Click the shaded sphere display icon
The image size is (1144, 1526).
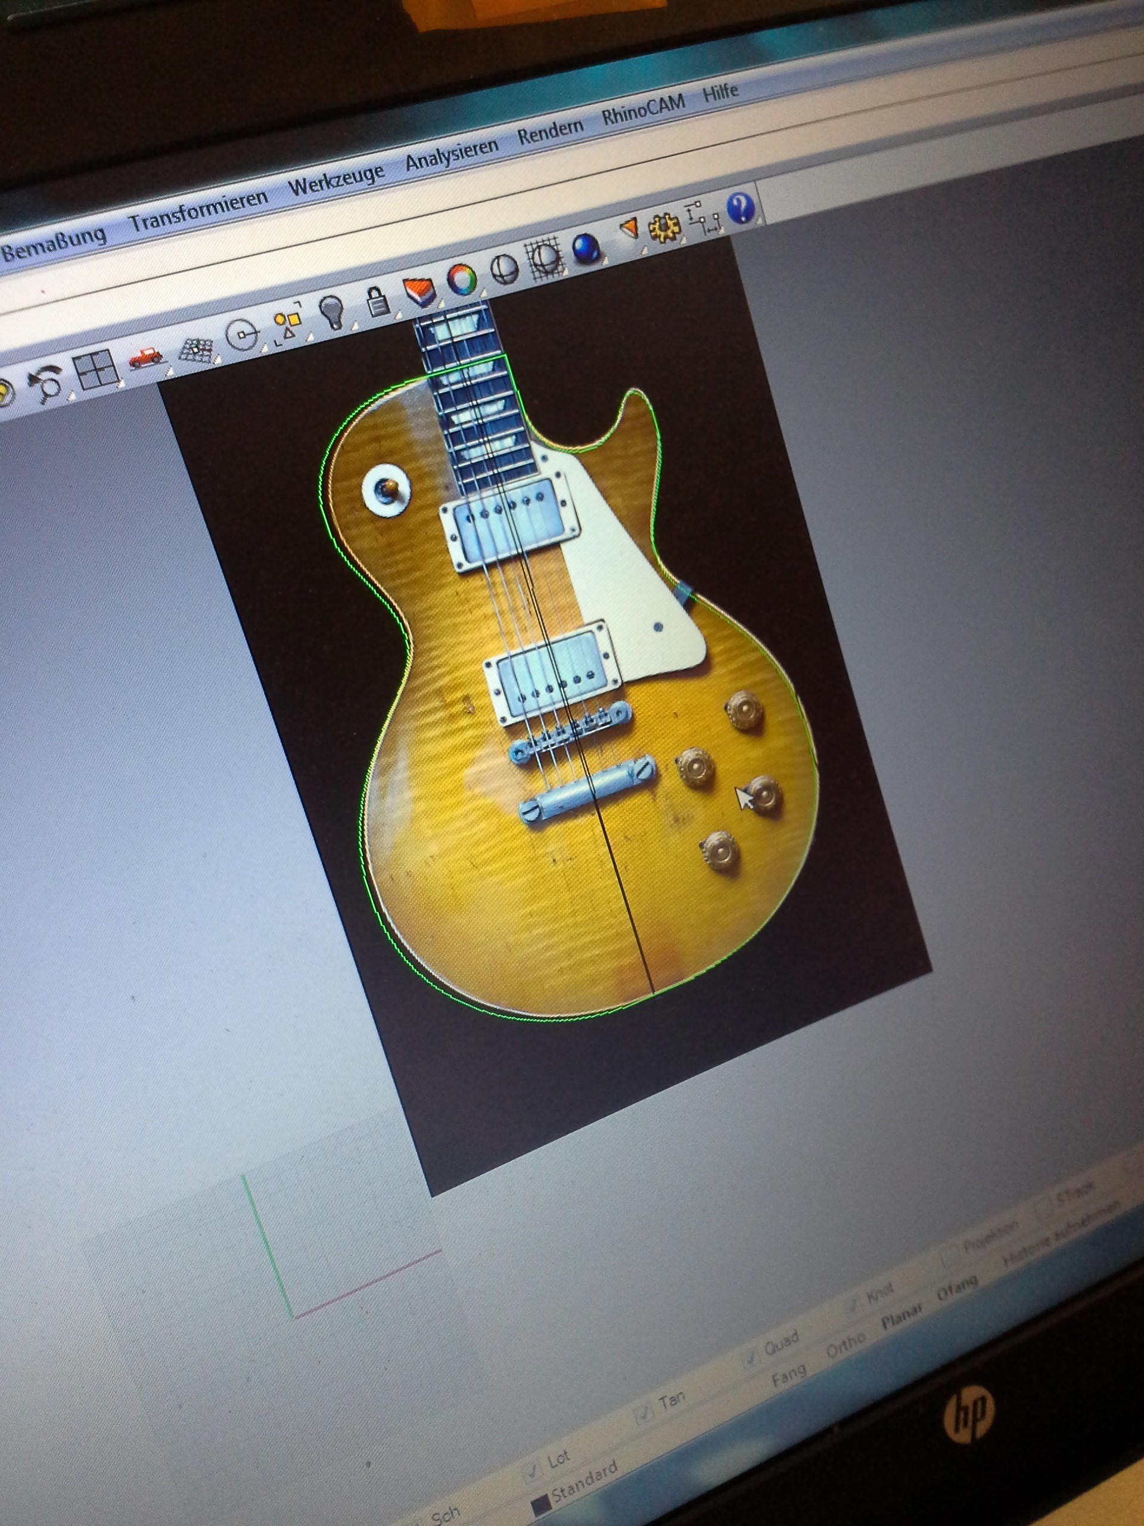click(x=504, y=269)
